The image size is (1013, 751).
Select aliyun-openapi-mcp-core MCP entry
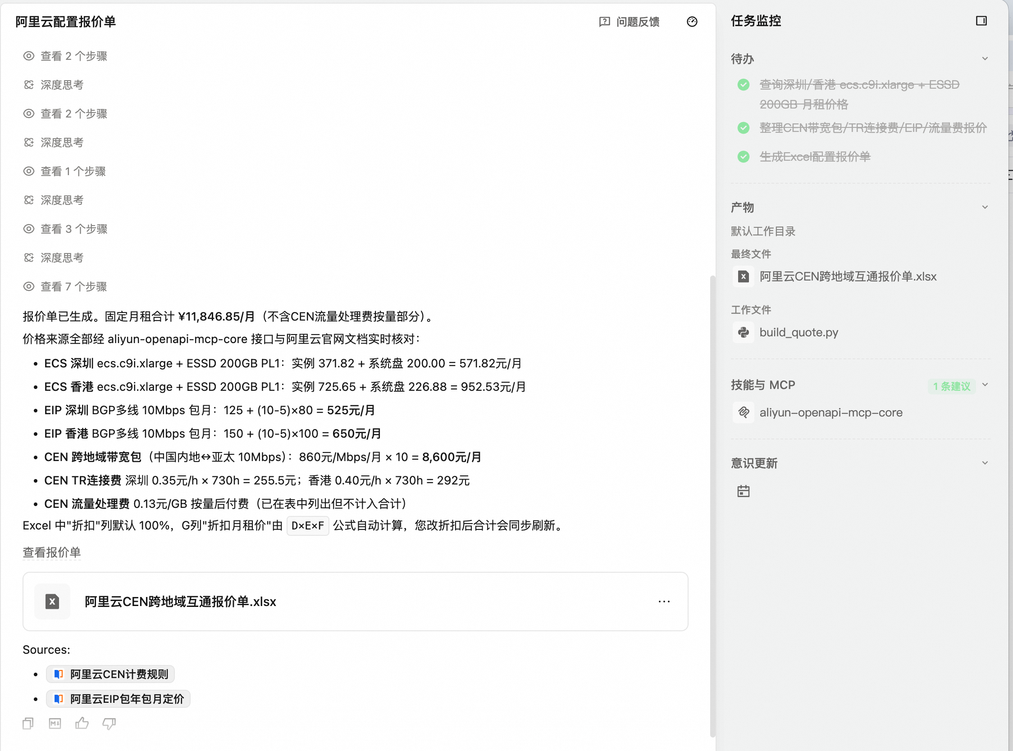point(831,412)
